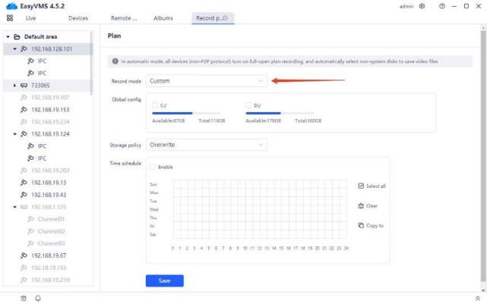The image size is (487, 304).
Task: Check the D:/ disk checkbox
Action: coord(249,105)
